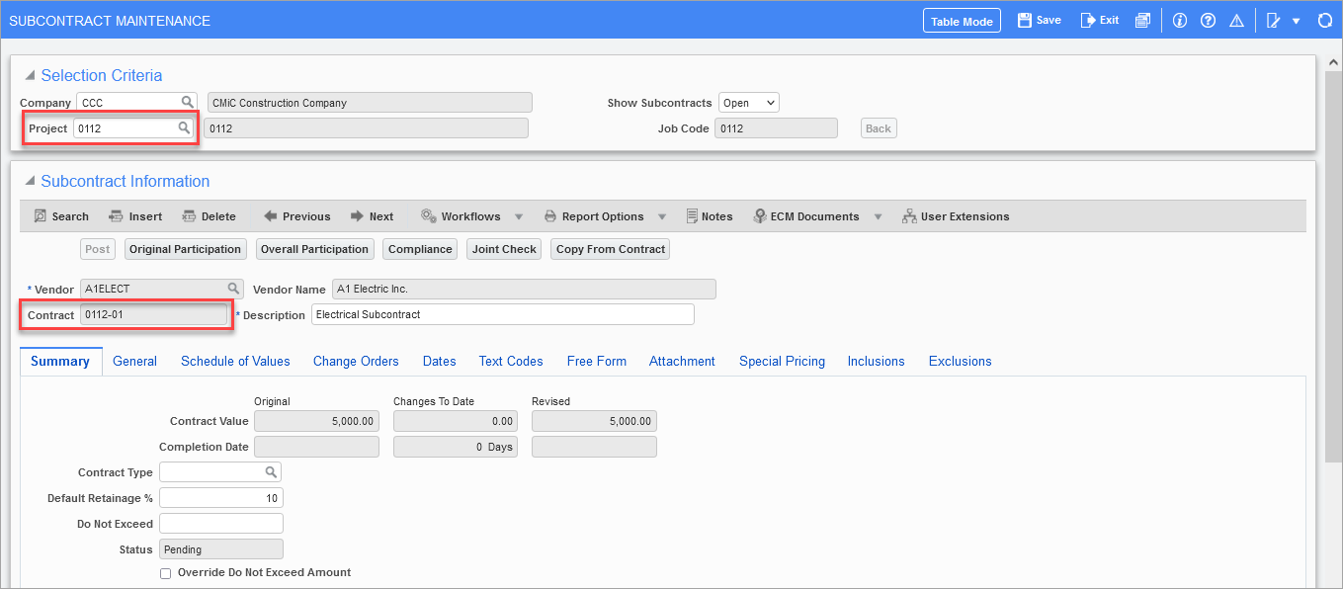Open the Vendor lookup magnifier
This screenshot has width=1343, height=589.
[233, 289]
